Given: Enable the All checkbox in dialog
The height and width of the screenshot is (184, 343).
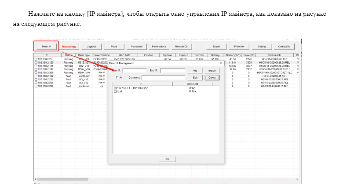Looking at the screenshot, I should pyautogui.click(x=117, y=78).
